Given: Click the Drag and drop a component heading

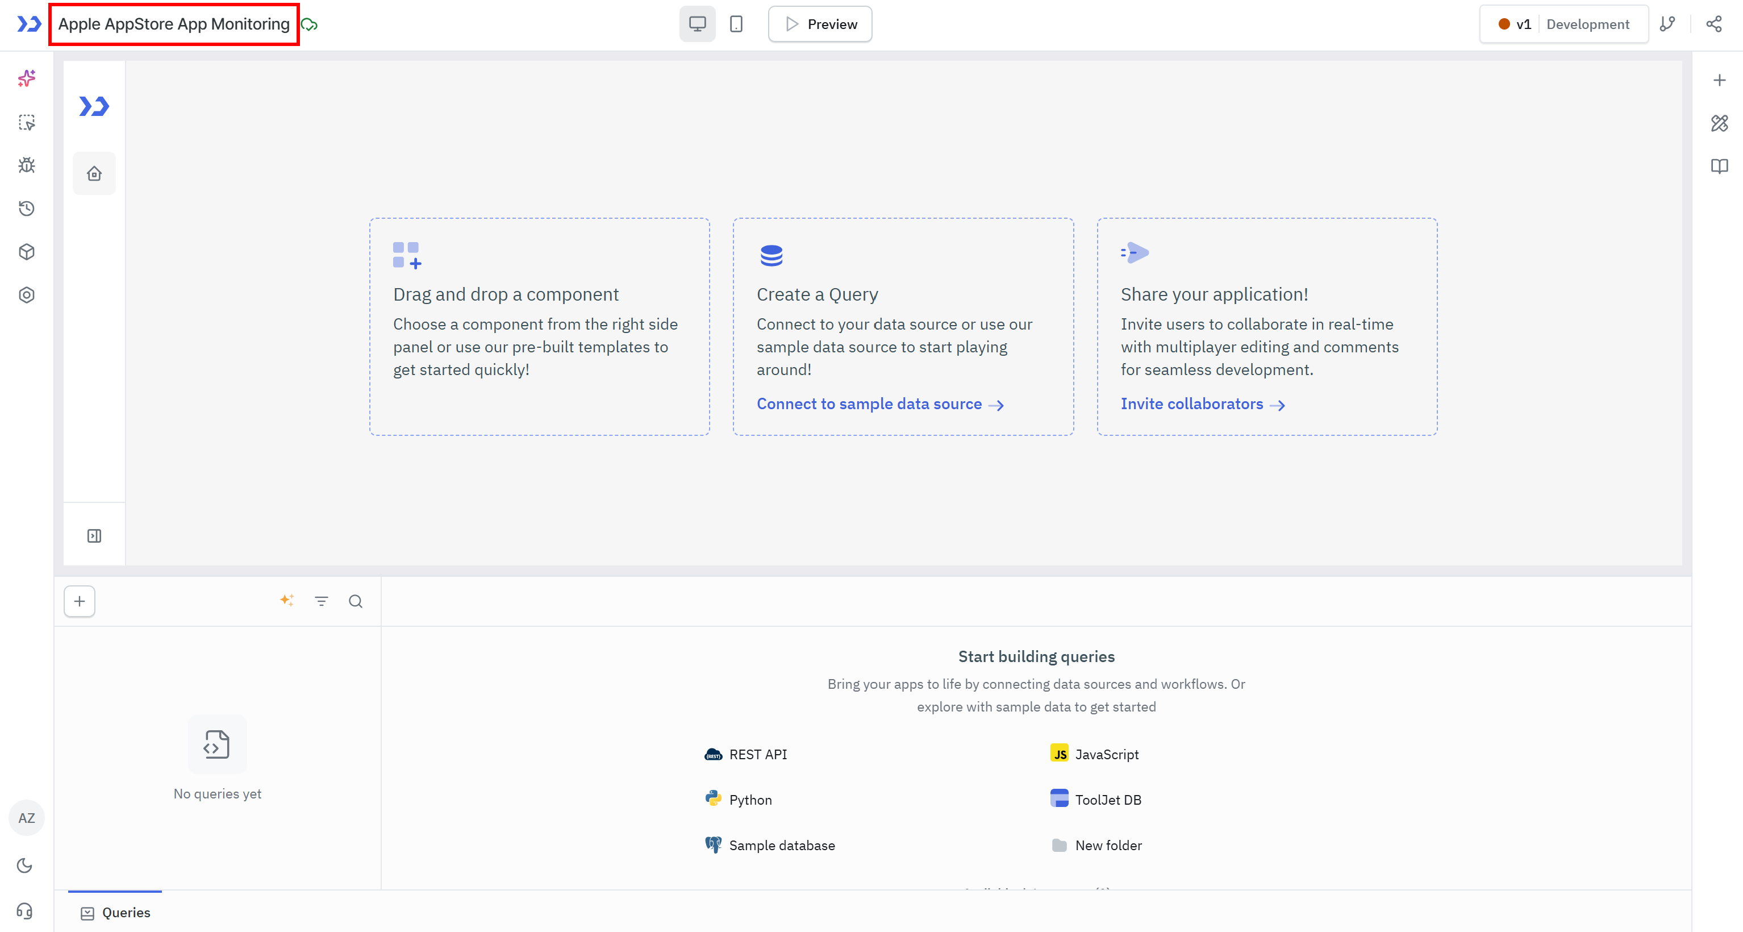Looking at the screenshot, I should [506, 294].
